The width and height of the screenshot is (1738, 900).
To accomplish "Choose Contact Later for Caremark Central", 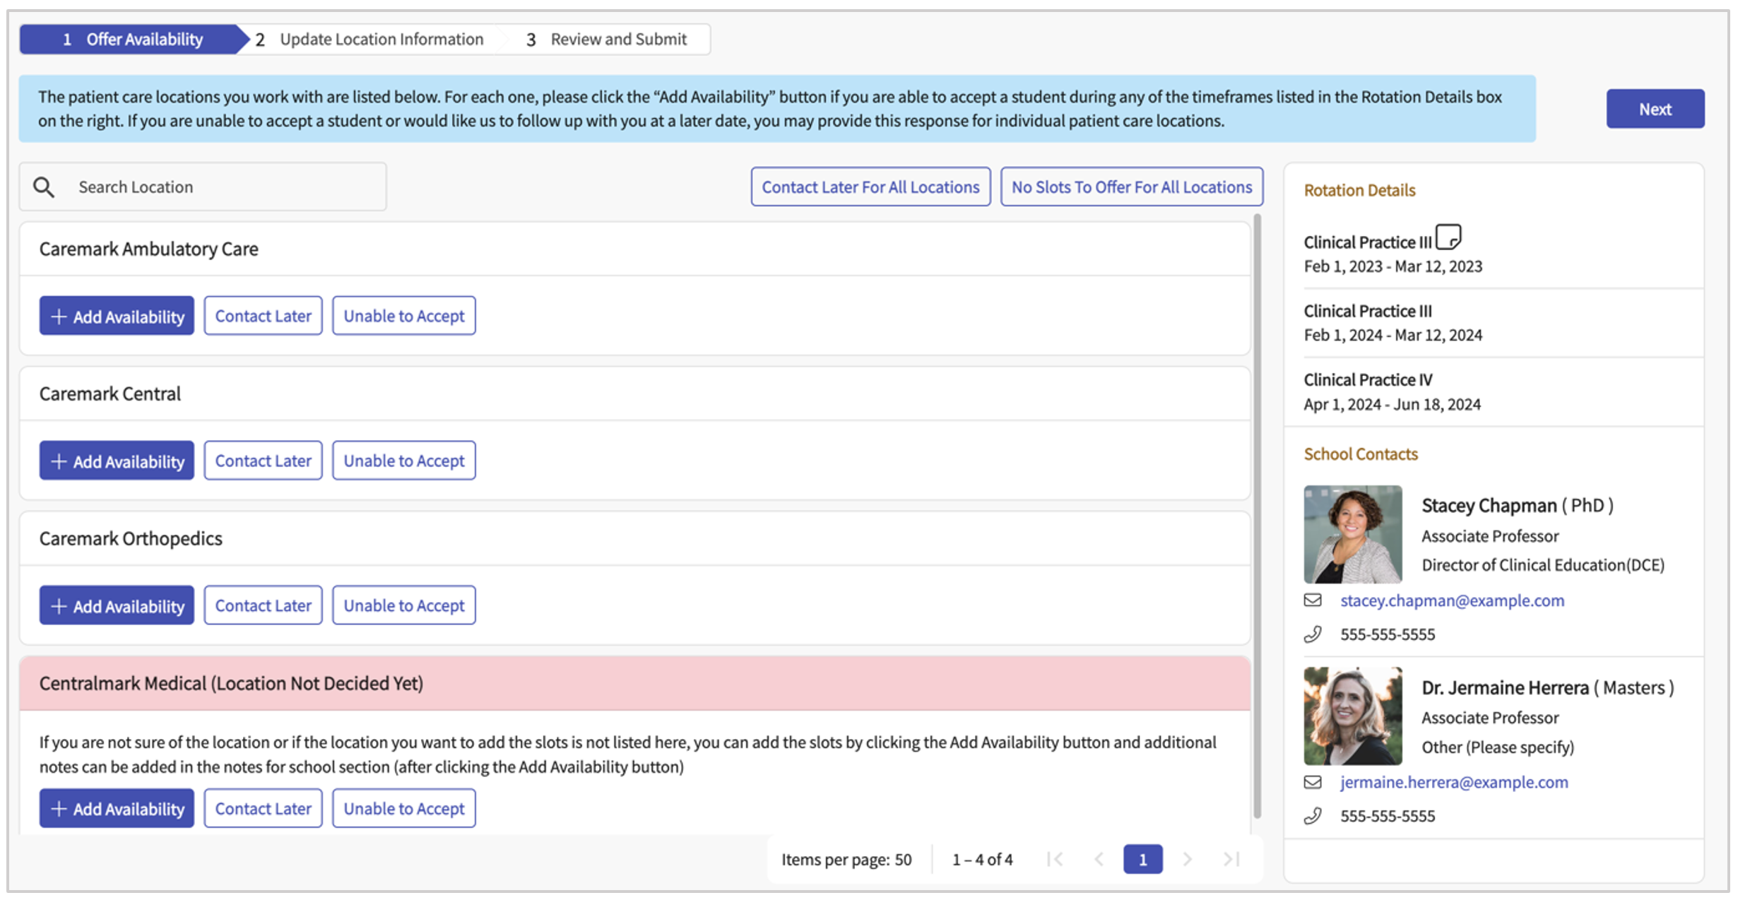I will point(263,461).
